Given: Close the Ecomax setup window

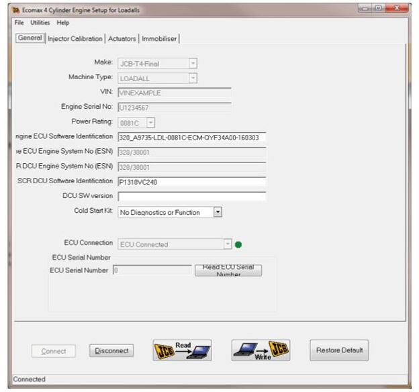Looking at the screenshot, I should click(x=397, y=8).
